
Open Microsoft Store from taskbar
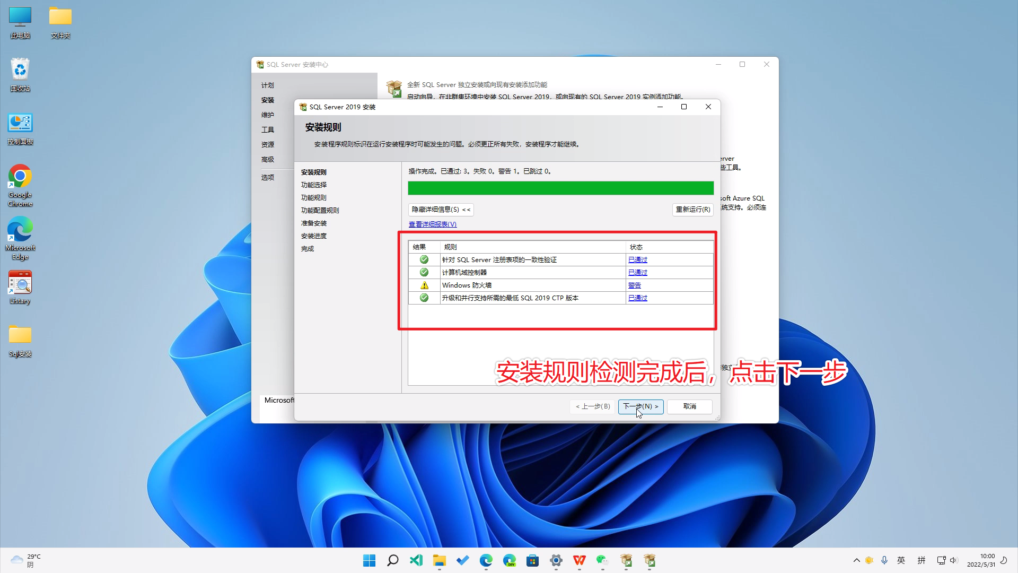(x=533, y=560)
